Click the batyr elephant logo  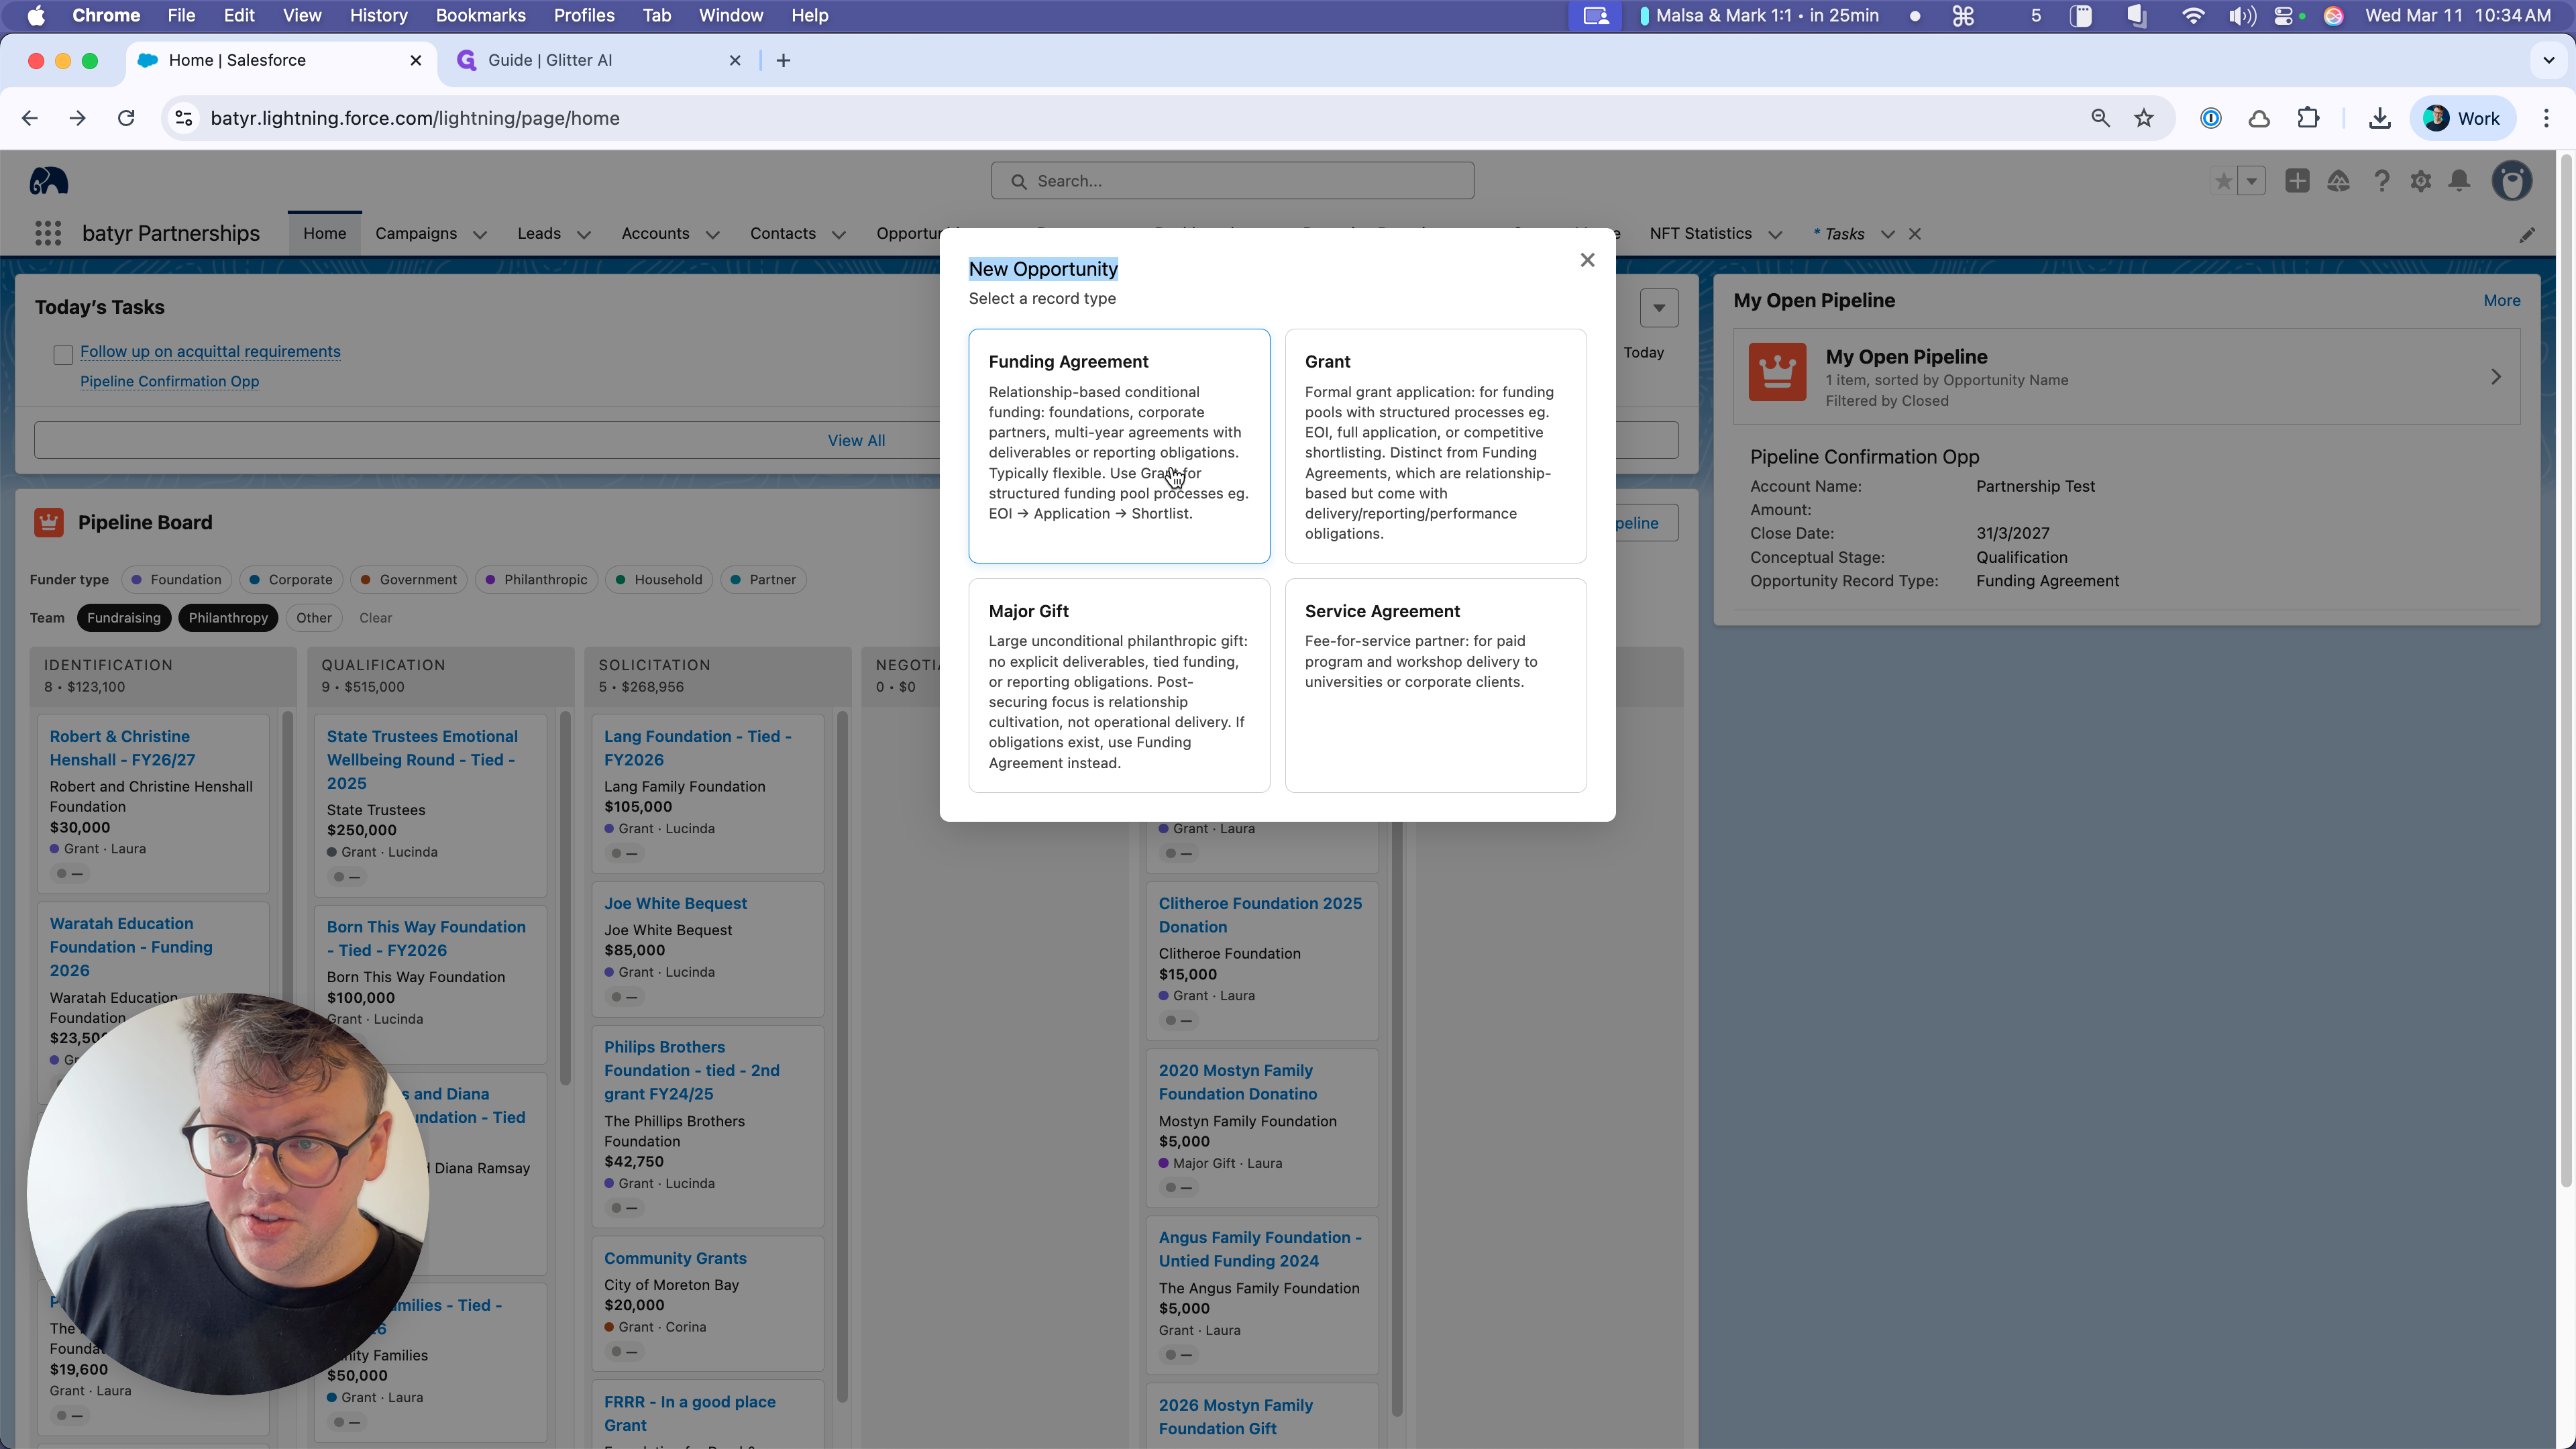click(x=48, y=181)
